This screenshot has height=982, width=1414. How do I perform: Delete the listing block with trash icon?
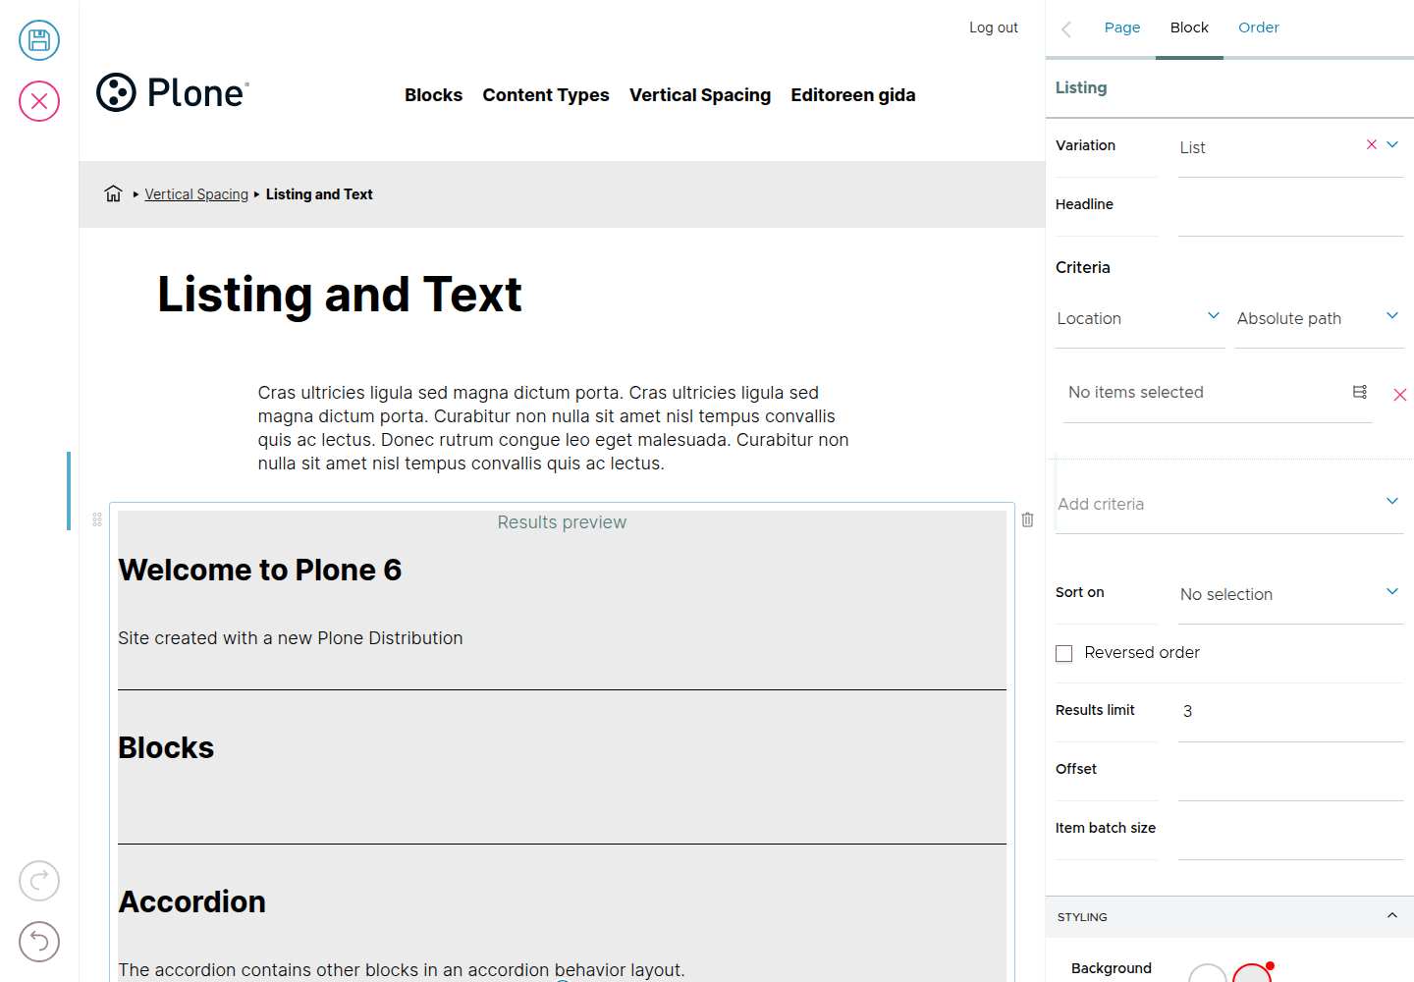(x=1027, y=519)
